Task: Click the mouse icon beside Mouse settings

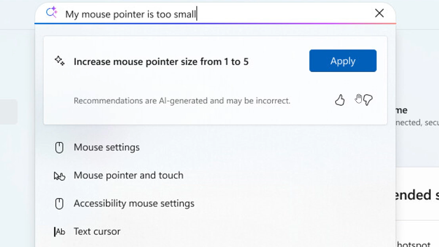Action: tap(59, 148)
